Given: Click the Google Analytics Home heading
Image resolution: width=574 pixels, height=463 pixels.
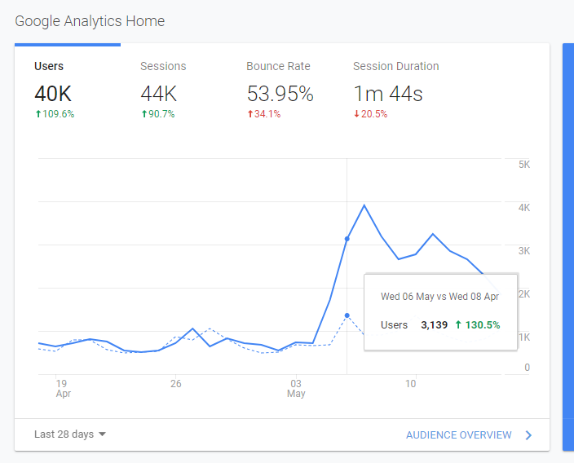Looking at the screenshot, I should (x=90, y=21).
